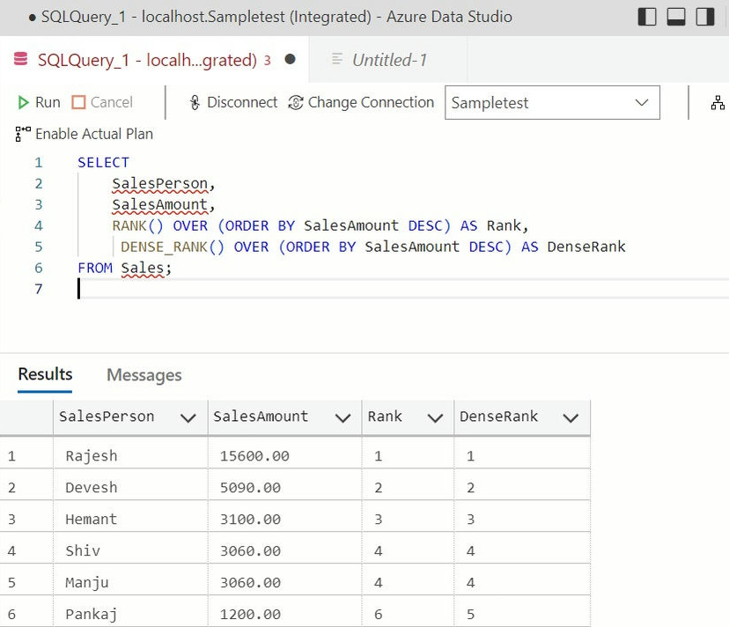This screenshot has height=627, width=729.
Task: Open SalesPerson column filter dropdown
Action: (x=188, y=417)
